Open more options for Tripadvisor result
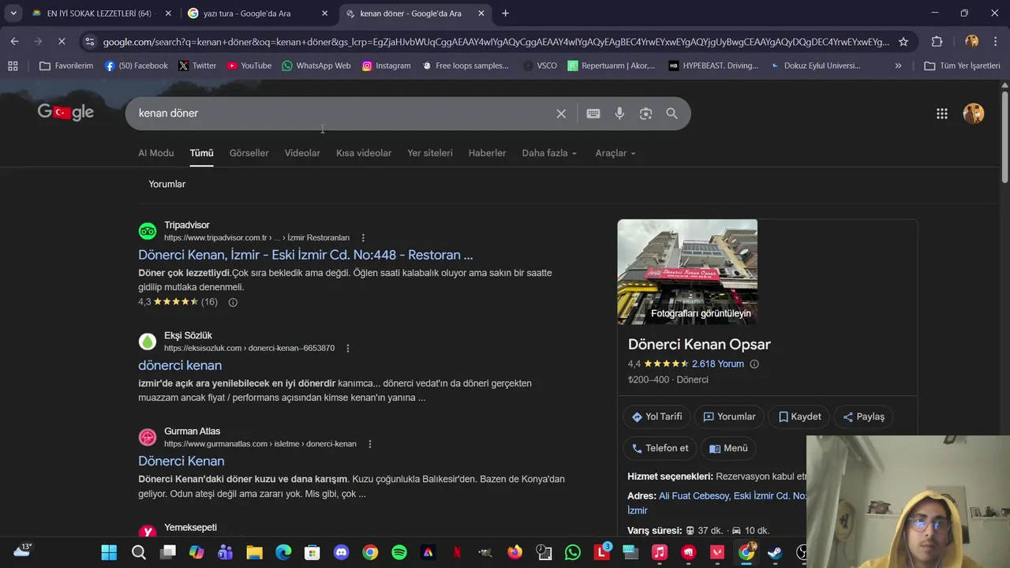The height and width of the screenshot is (568, 1010). (363, 237)
